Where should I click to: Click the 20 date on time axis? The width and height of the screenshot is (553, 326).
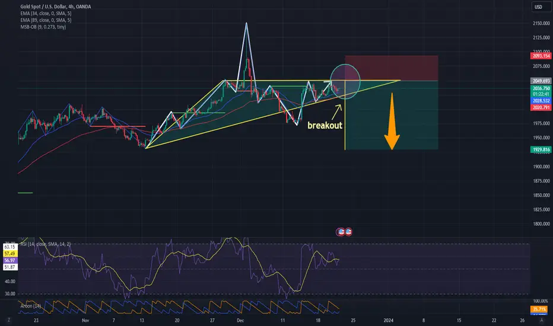tap(177, 320)
